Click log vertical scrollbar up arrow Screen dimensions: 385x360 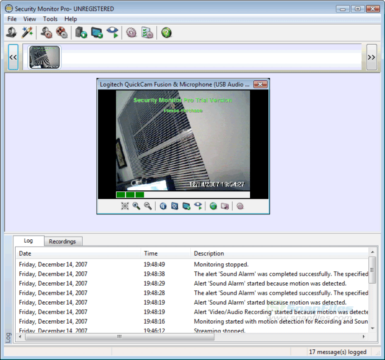[x=373, y=252]
